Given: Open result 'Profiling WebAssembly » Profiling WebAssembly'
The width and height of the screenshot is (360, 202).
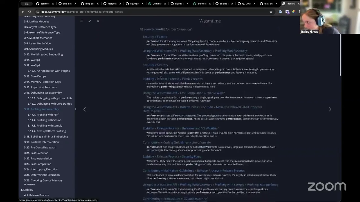Looking at the screenshot, I should [x=195, y=51].
